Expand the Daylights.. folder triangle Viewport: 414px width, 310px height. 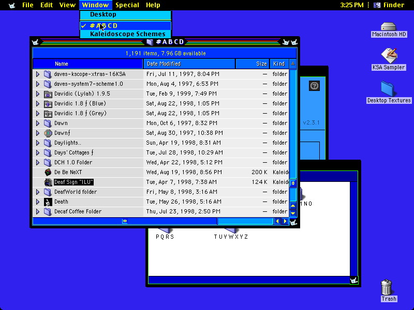[x=37, y=143]
